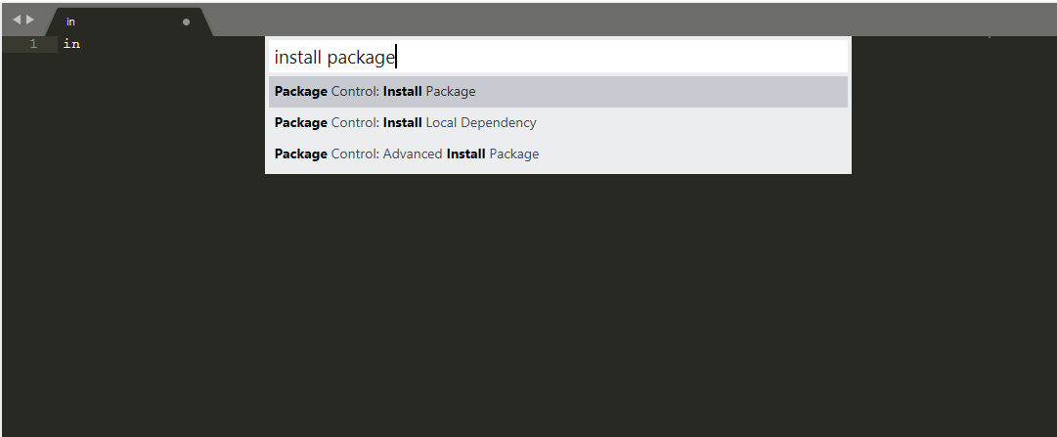This screenshot has height=437, width=1057.
Task: Click the text "in" on line one
Action: coord(71,44)
